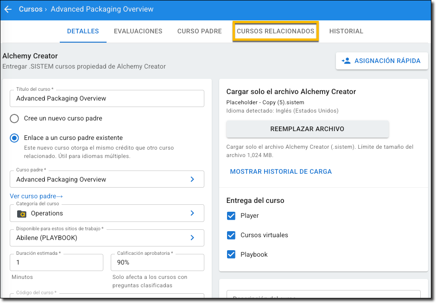436x303 pixels.
Task: Open the sitios de trabajo selector chevron
Action: (x=192, y=238)
